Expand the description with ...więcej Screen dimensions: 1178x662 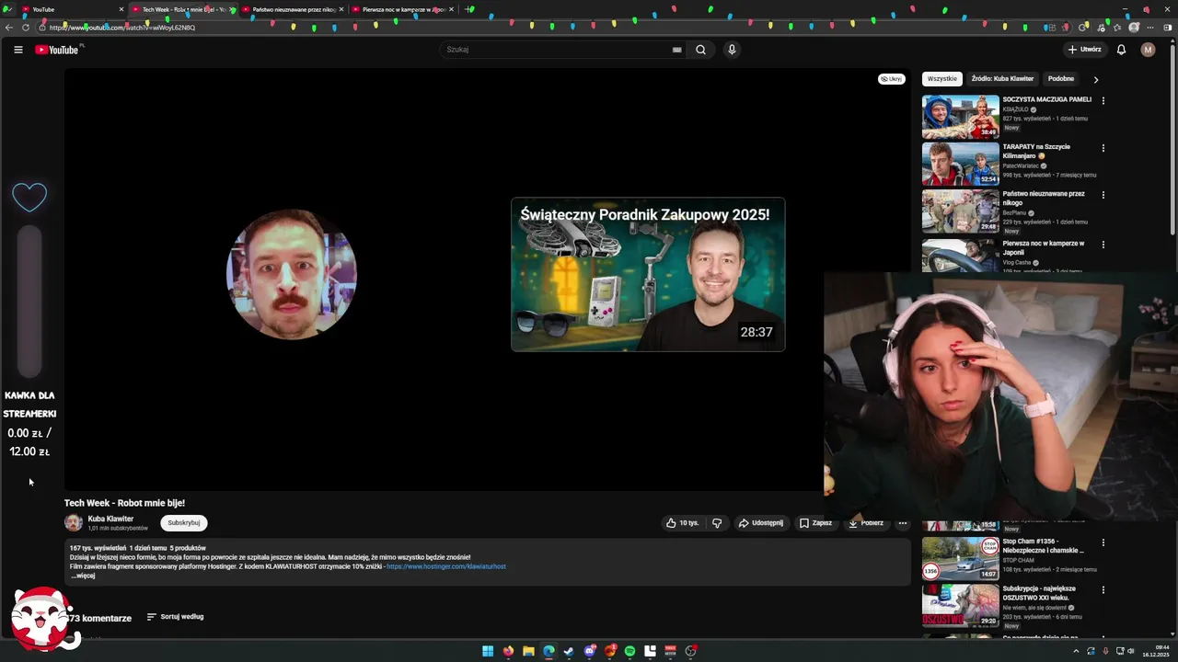[x=83, y=576]
